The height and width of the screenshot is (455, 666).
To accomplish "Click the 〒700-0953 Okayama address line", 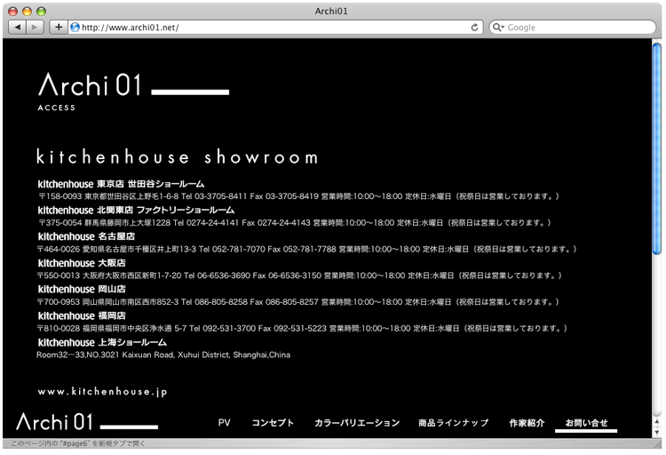I will 298,302.
